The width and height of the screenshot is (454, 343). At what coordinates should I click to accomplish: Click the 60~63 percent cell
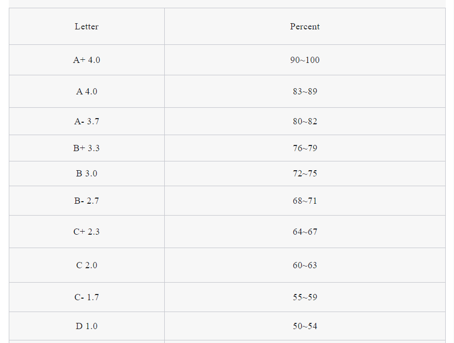pyautogui.click(x=305, y=265)
